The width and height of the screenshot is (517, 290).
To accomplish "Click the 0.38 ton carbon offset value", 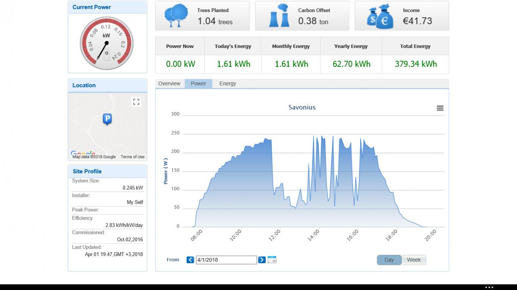I will click(313, 21).
